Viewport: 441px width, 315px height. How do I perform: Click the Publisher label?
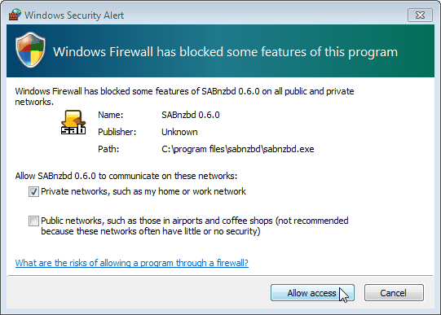coord(117,132)
